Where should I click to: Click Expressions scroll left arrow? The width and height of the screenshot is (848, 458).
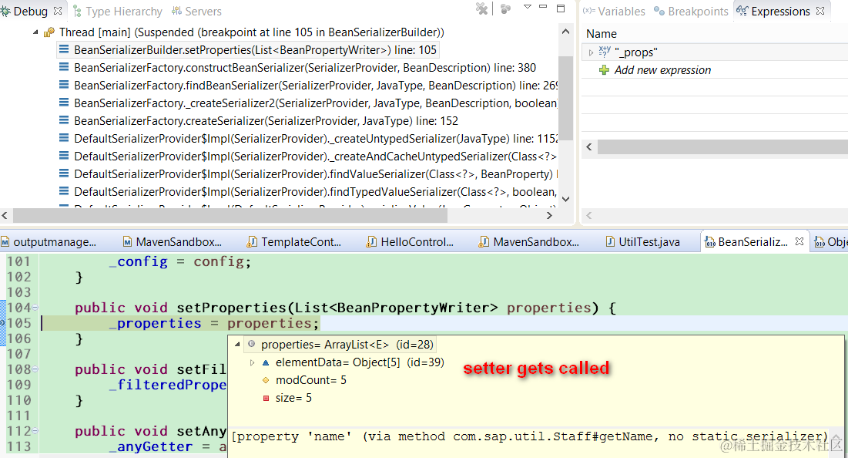tap(589, 146)
